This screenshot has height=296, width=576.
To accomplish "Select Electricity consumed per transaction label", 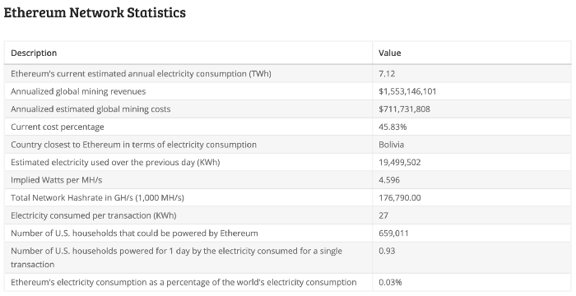I will pos(93,215).
